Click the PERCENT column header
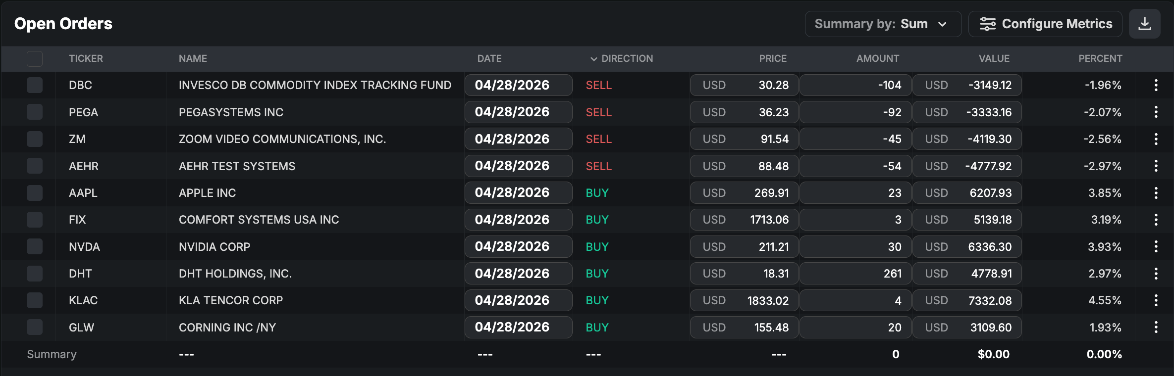Image resolution: width=1174 pixels, height=376 pixels. point(1100,58)
